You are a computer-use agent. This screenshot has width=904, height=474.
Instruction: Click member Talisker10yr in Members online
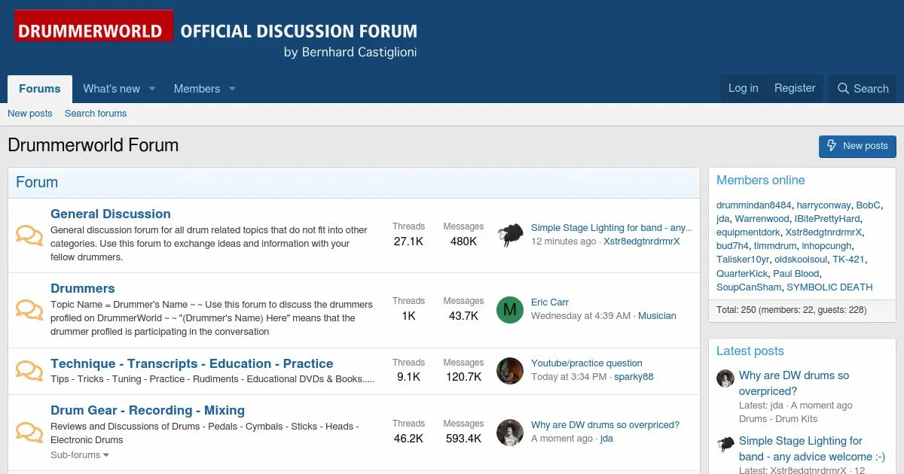click(743, 260)
